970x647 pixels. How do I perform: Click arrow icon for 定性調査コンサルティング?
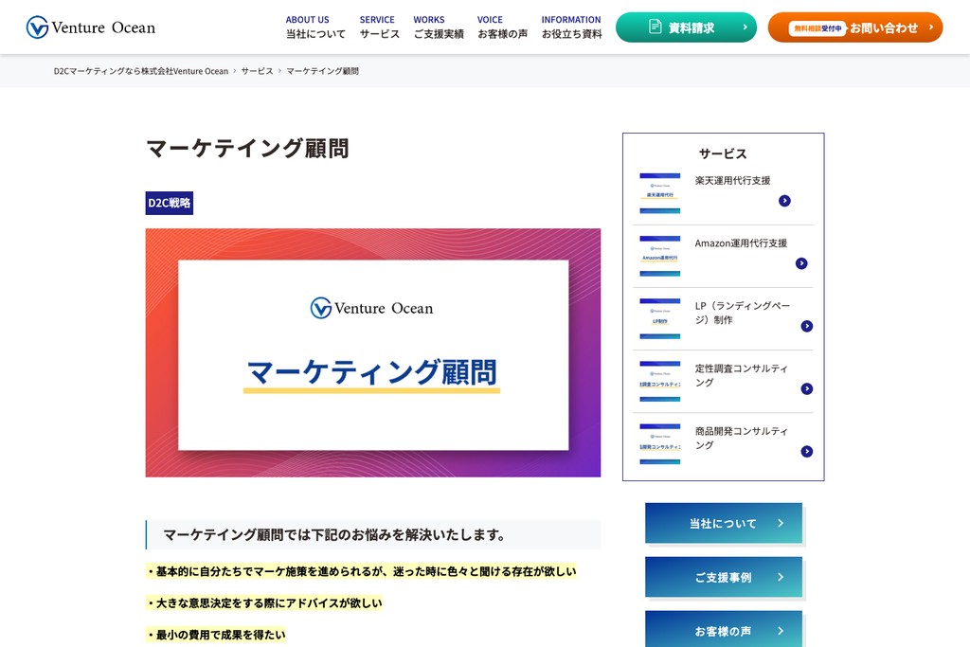pos(807,388)
